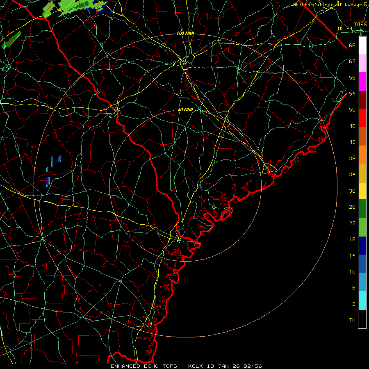Image resolution: width=369 pixels, height=369 pixels.
Task: Click the magenta 58 kft legend swatch
Action: pyautogui.click(x=362, y=82)
